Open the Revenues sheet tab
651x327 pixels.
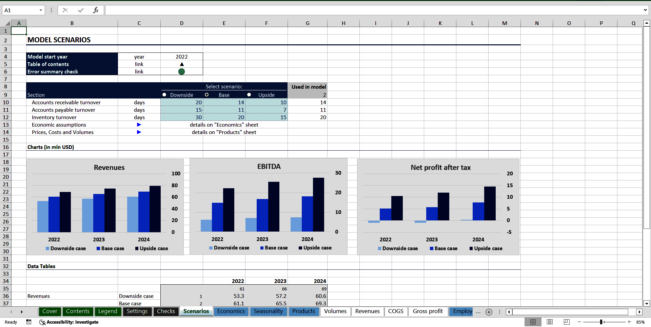(367, 311)
